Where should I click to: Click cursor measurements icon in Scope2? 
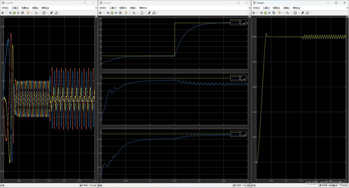coord(154,13)
